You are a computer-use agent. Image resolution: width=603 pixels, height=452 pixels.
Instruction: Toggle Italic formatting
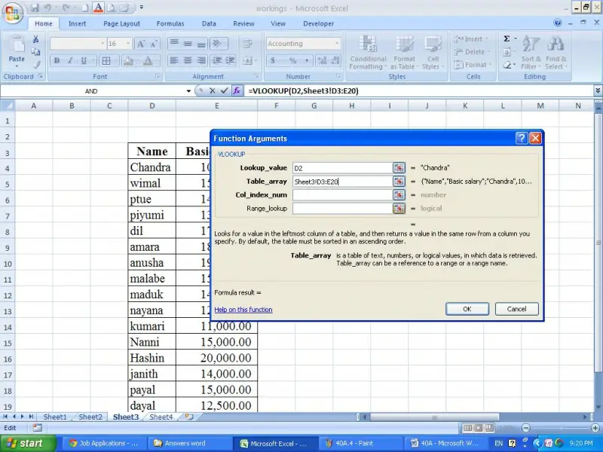70,61
